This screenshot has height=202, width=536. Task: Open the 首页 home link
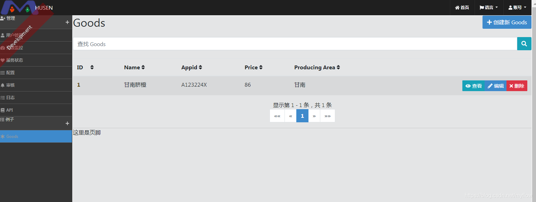pyautogui.click(x=462, y=8)
